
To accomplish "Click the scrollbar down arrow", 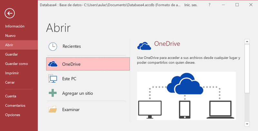I will tap(247, 124).
